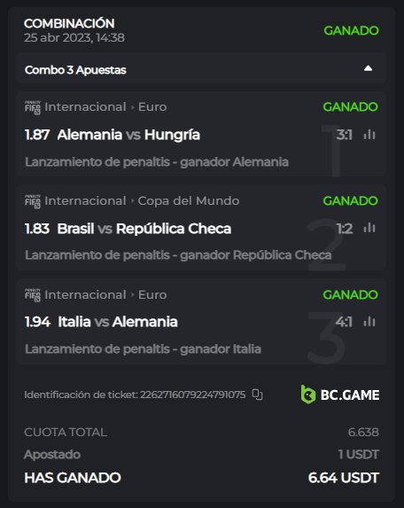Click the ticket ID number text
This screenshot has width=404, height=508.
[x=192, y=395]
